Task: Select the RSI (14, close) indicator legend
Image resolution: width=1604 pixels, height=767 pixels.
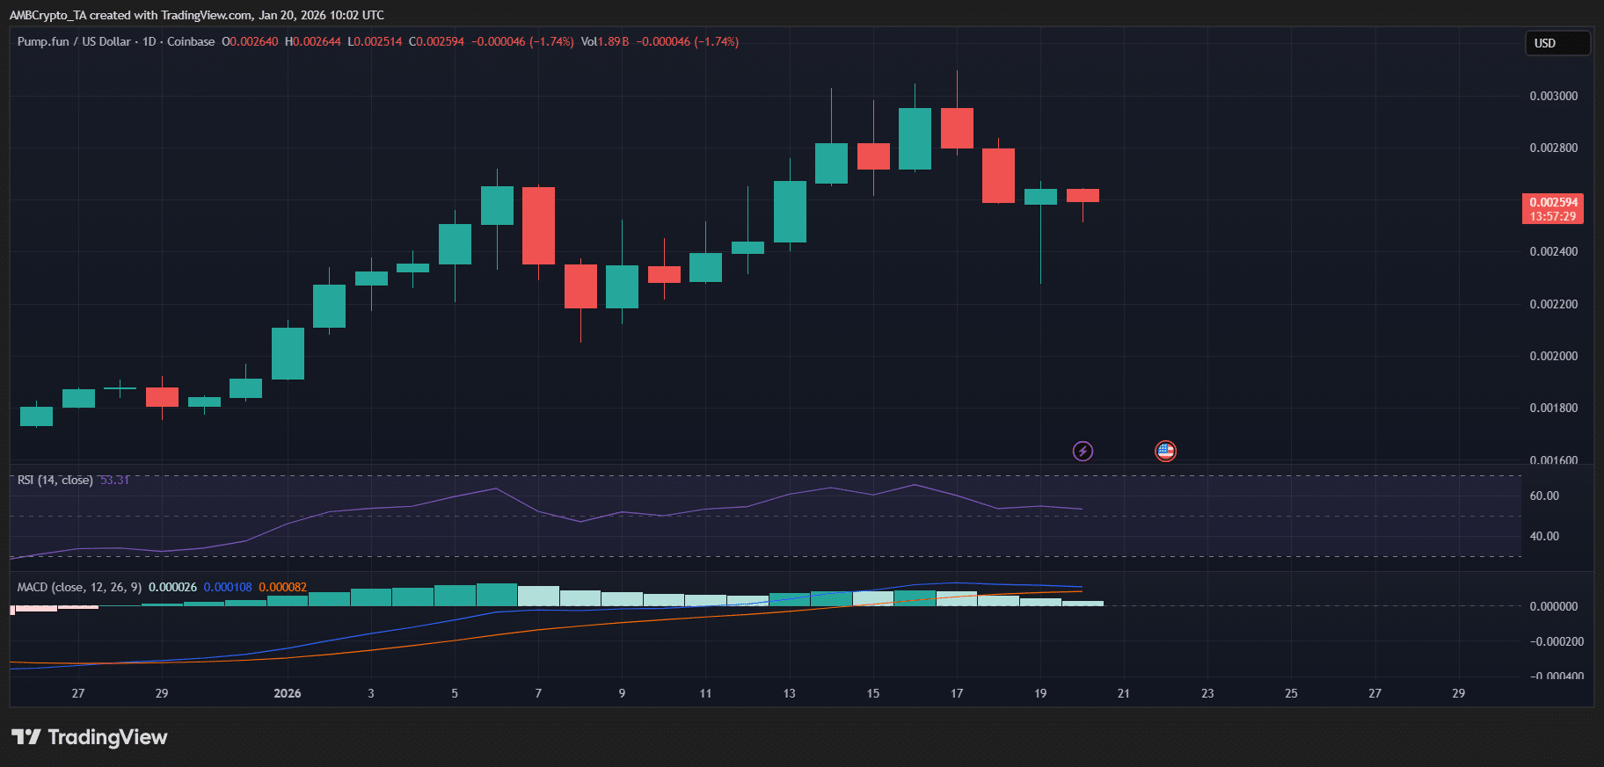Action: coord(55,480)
